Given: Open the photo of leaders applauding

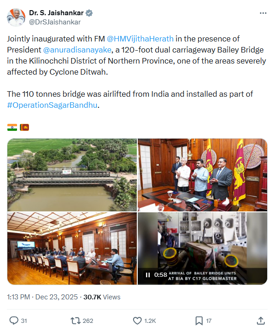Looking at the screenshot, I should coord(202,175).
